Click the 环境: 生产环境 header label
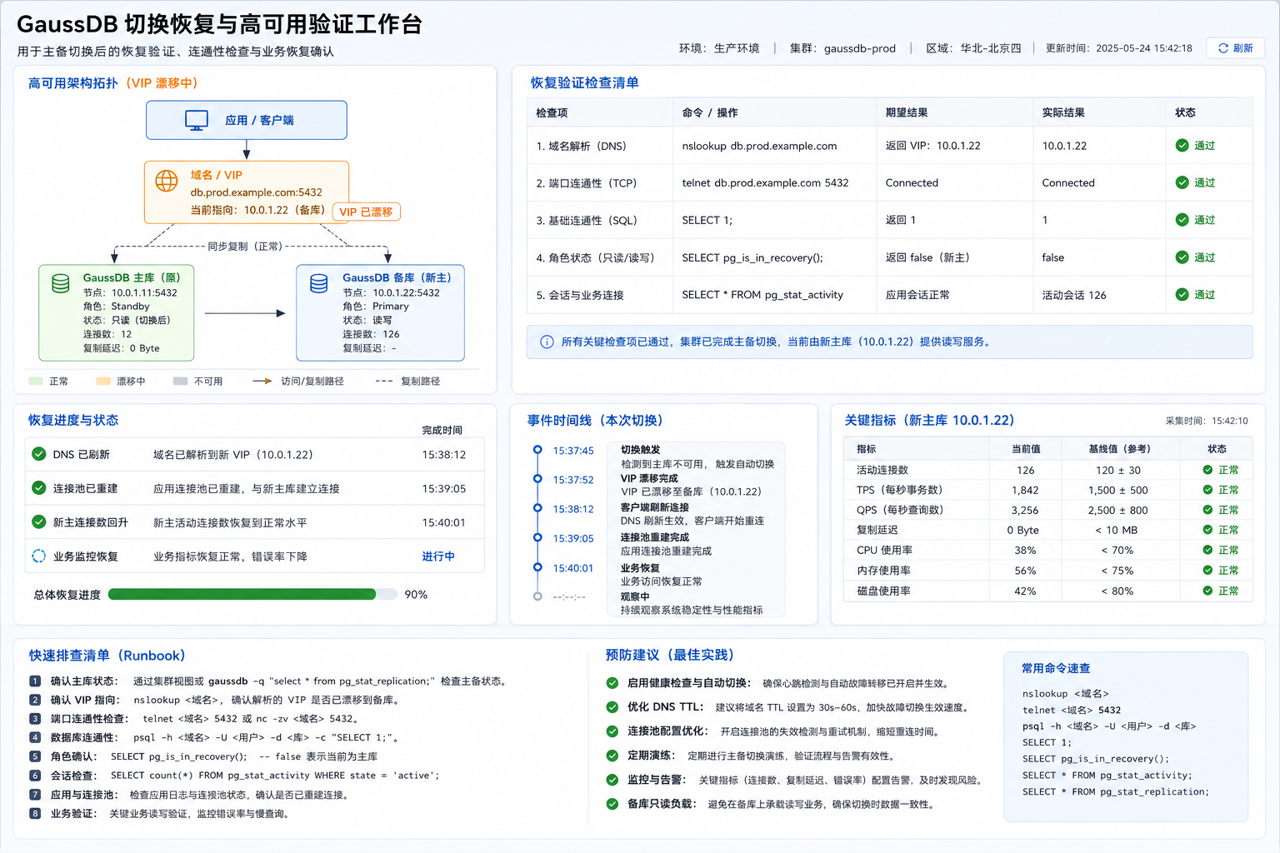The height and width of the screenshot is (853, 1280). 719,48
